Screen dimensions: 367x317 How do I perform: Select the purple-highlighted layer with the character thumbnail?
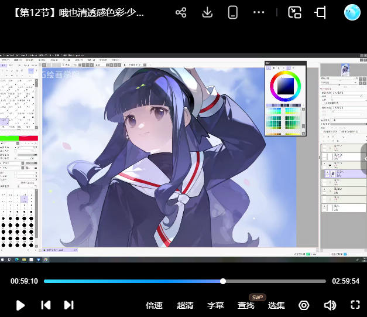[x=347, y=173]
